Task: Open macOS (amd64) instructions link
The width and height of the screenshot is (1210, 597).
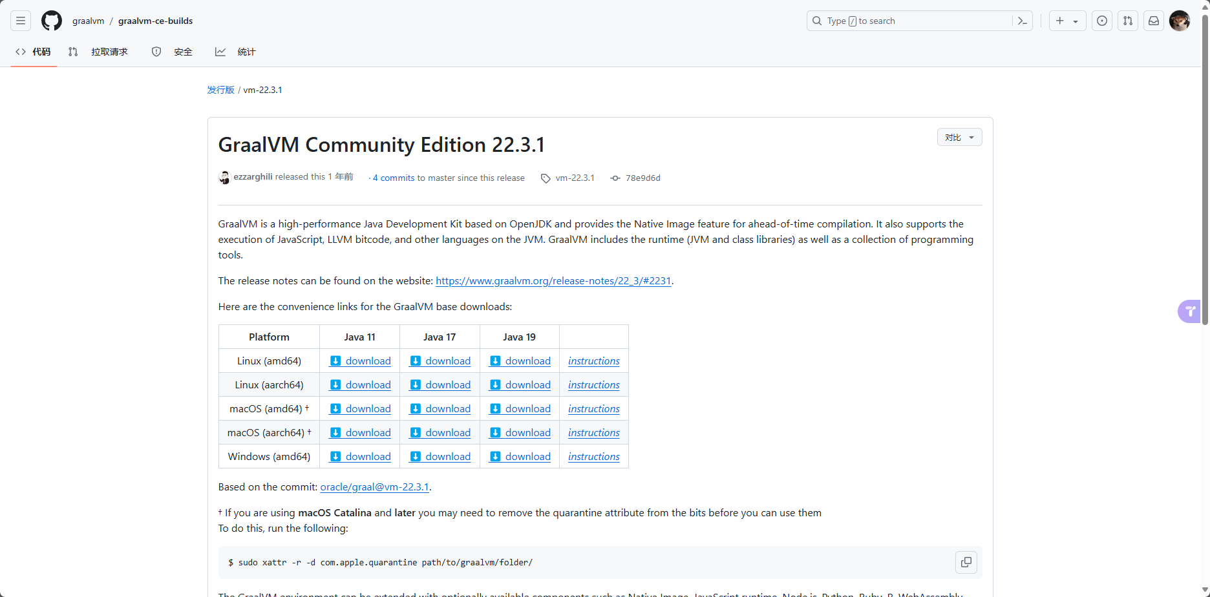Action: tap(594, 409)
